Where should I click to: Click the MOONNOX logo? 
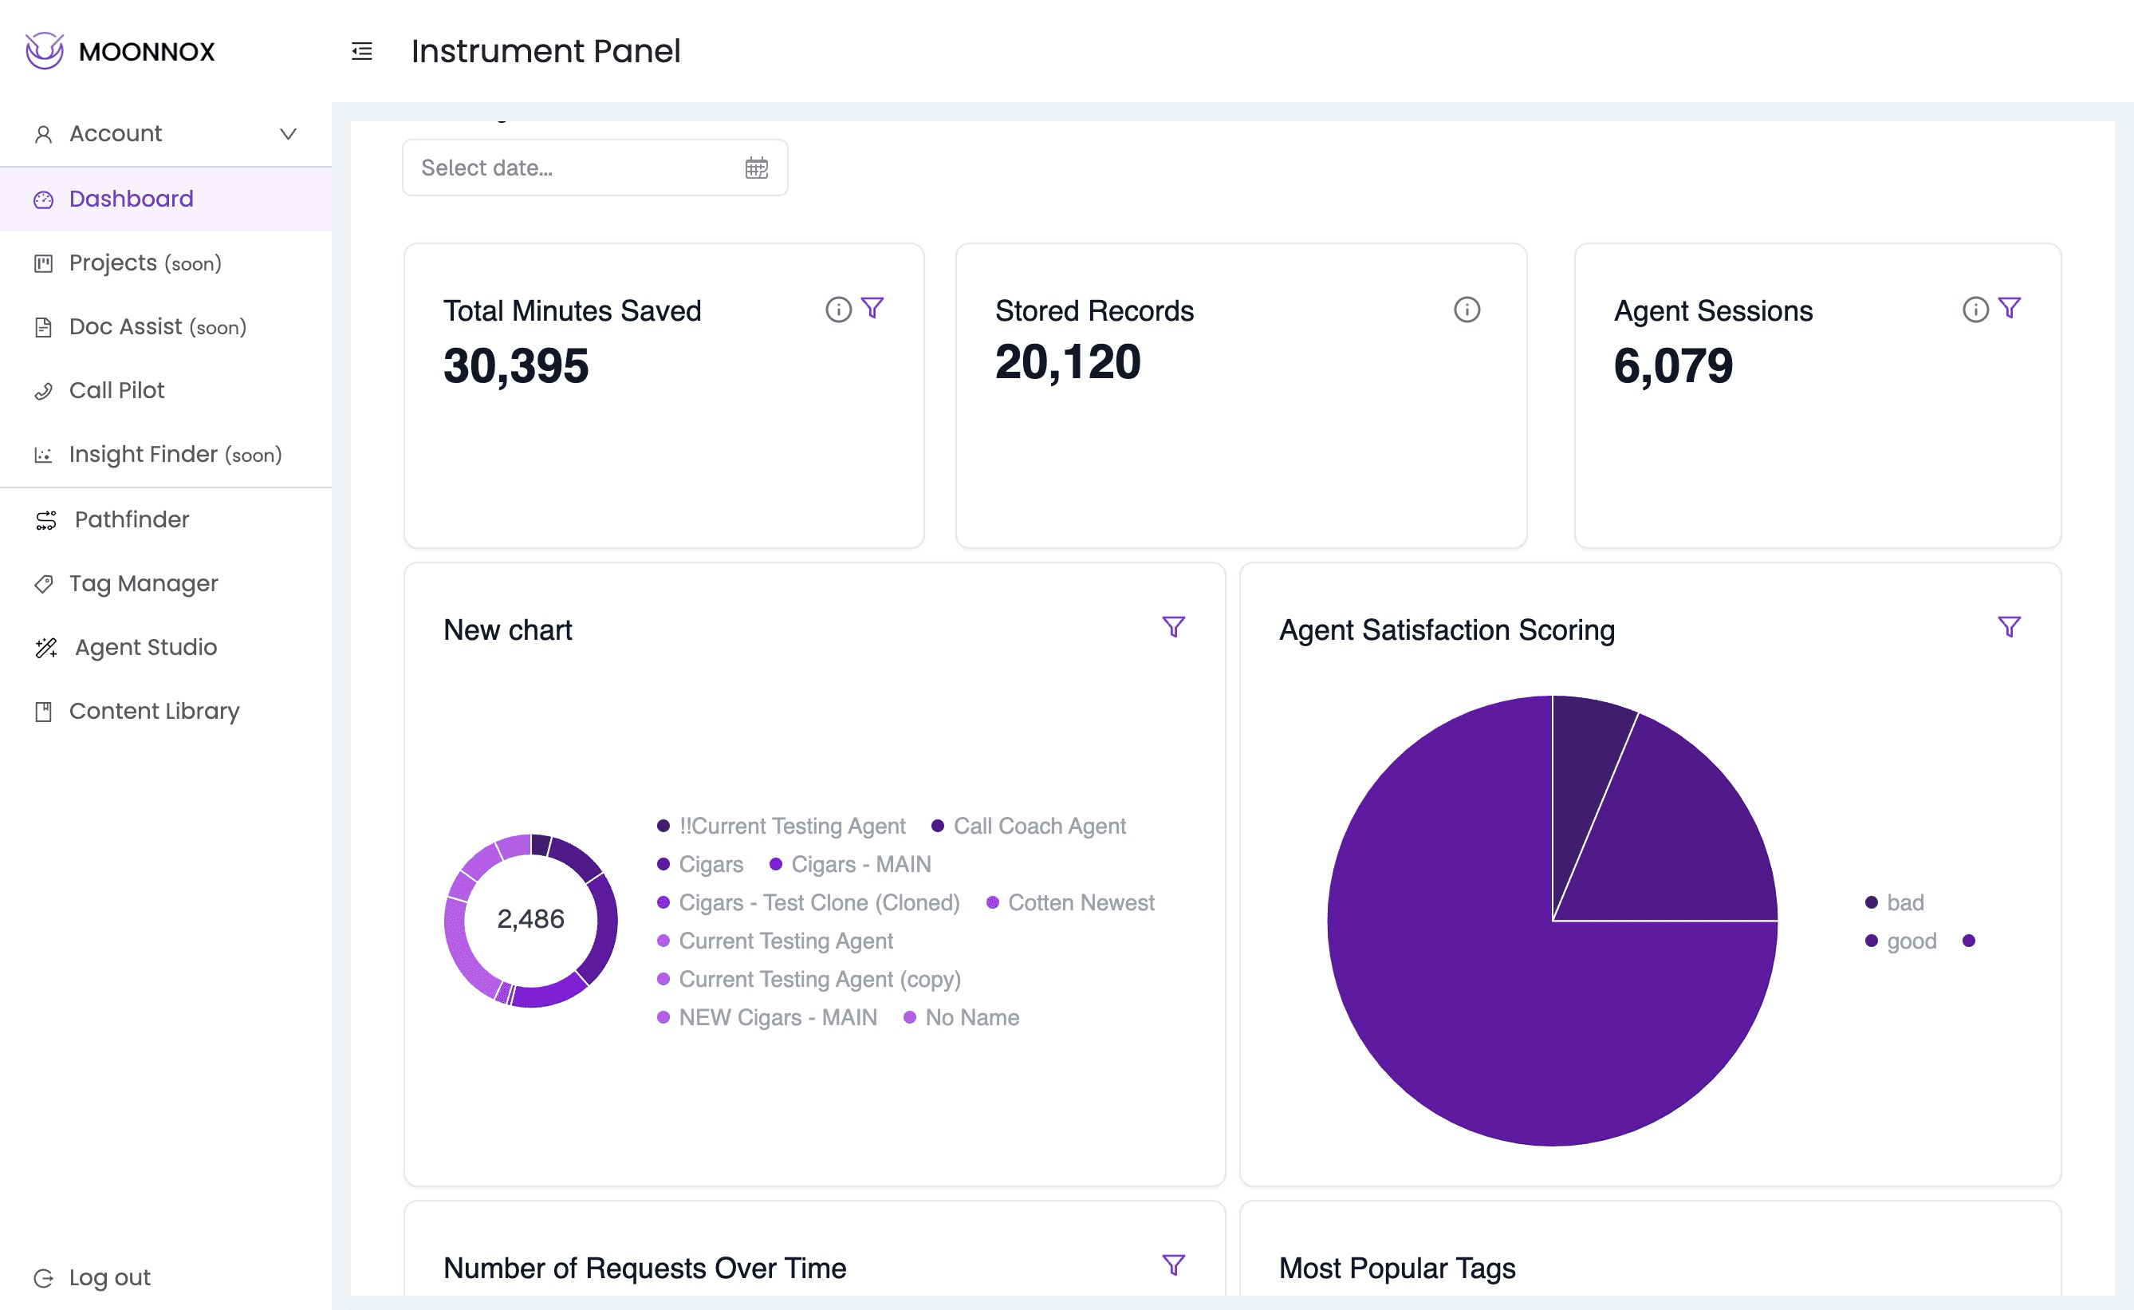point(120,51)
